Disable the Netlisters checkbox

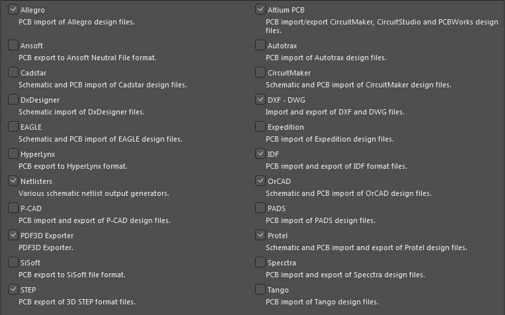13,181
